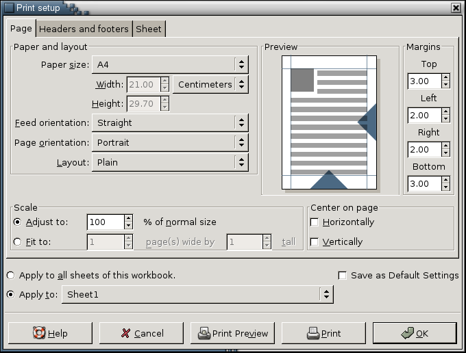Open the Paper size dropdown
Screen dimensions: 466x353
(170, 65)
